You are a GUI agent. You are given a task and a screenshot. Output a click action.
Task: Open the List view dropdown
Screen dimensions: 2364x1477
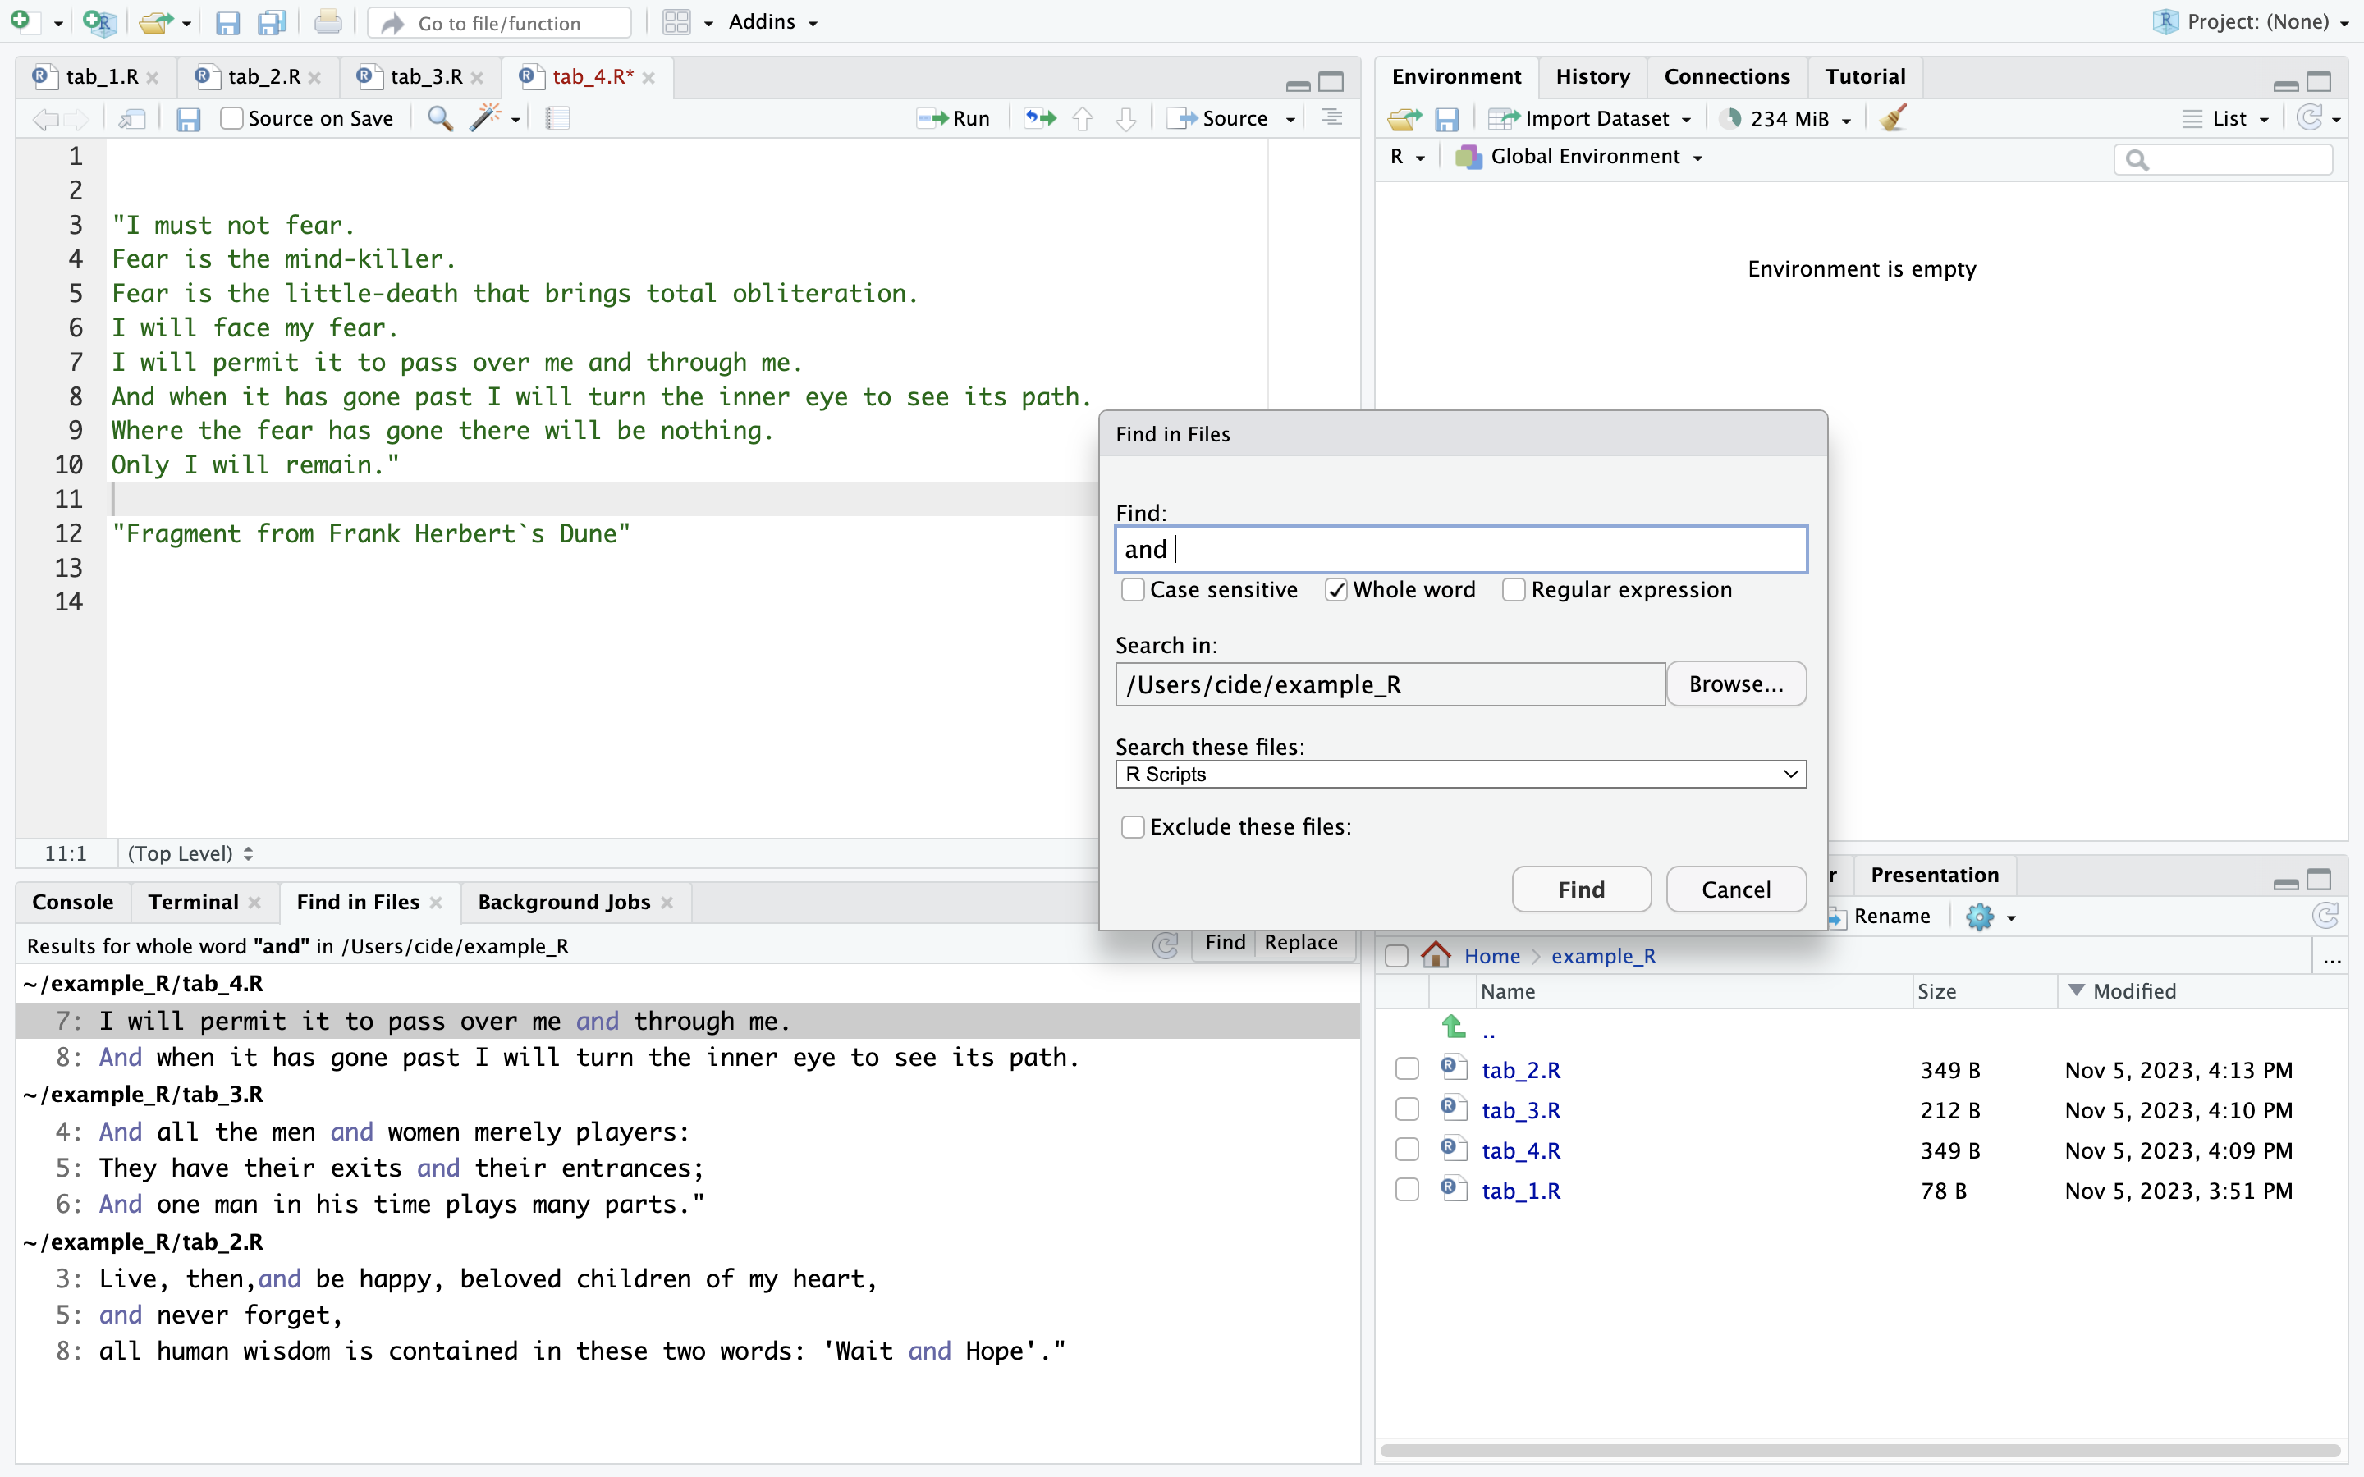pos(2226,118)
